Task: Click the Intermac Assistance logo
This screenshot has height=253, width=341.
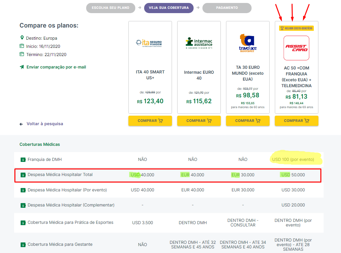Action: 199,43
